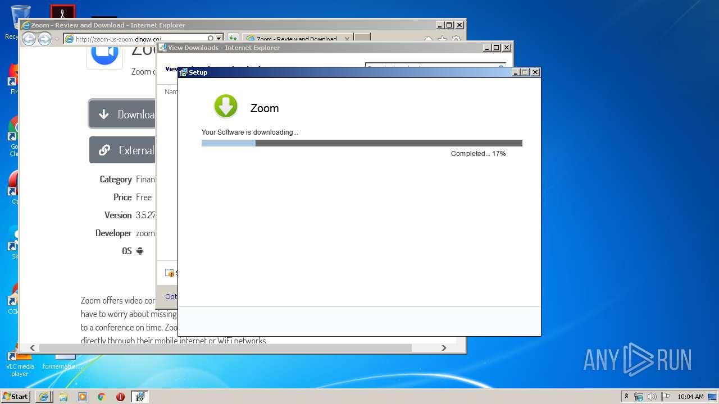This screenshot has height=404, width=719.
Task: Click the horizontal scrollbar left arrow
Action: [33, 348]
